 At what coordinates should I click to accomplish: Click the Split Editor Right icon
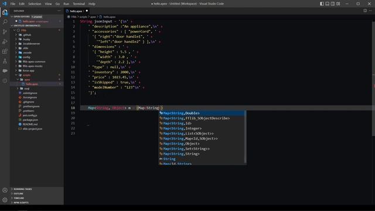[x=365, y=11]
